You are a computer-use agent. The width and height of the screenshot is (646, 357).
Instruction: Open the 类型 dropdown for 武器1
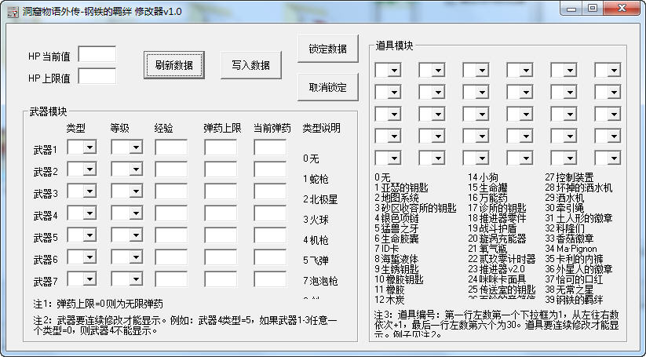point(82,147)
